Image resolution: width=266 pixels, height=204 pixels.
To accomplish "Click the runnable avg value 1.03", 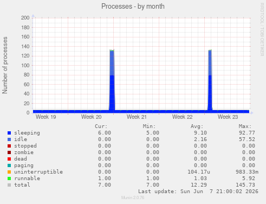I will (x=200, y=178).
